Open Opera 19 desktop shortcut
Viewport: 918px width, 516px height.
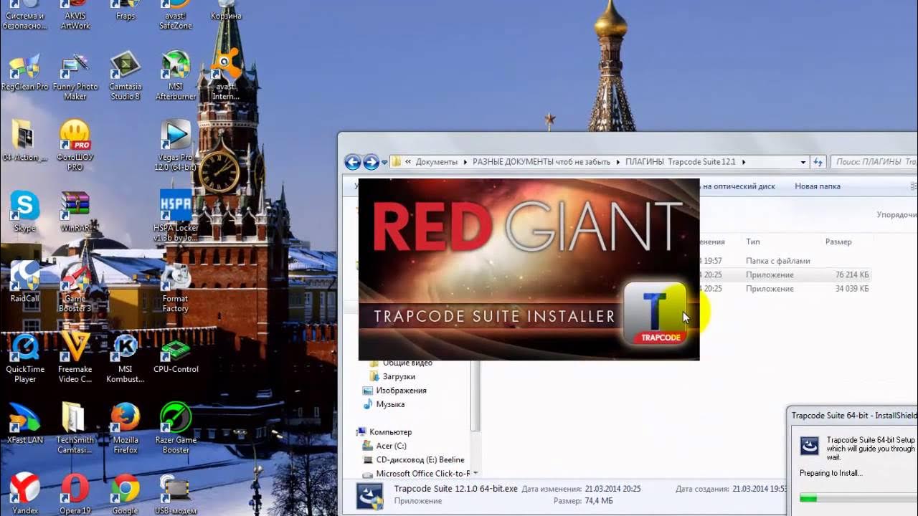[x=75, y=493]
